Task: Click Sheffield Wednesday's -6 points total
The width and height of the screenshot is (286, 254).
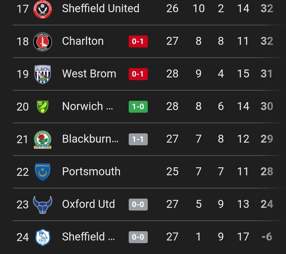Action: [267, 237]
